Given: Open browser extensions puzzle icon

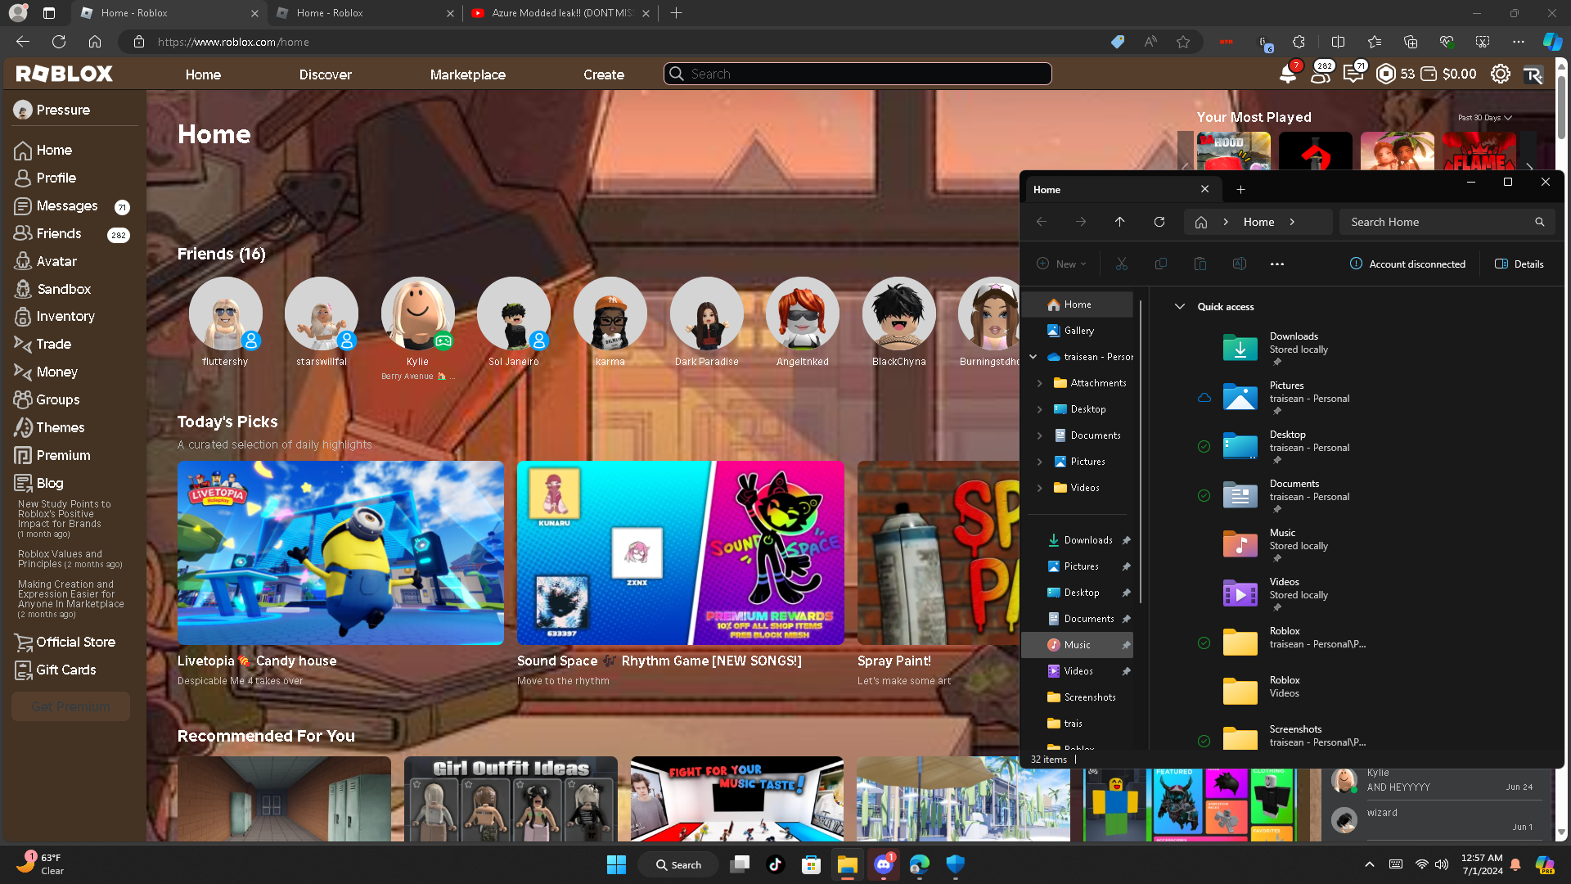Looking at the screenshot, I should point(1299,42).
